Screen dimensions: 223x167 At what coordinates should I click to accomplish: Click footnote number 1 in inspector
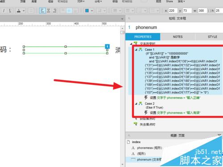click(x=129, y=28)
